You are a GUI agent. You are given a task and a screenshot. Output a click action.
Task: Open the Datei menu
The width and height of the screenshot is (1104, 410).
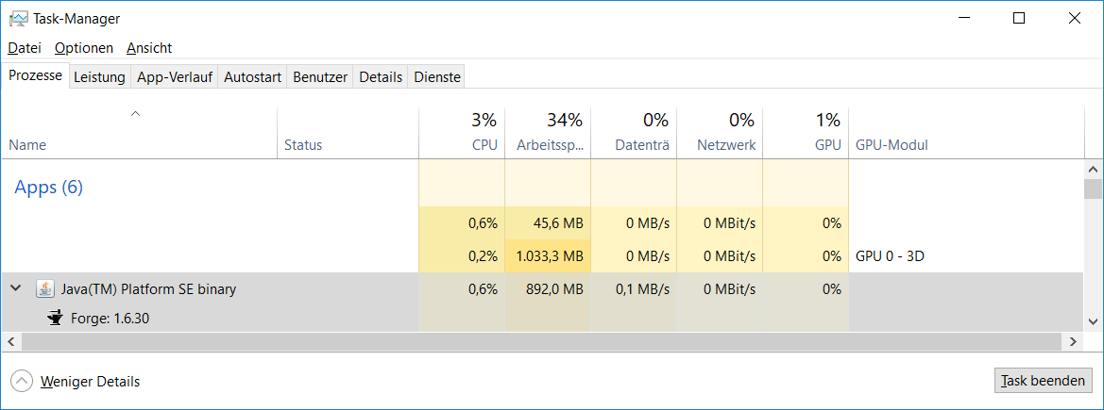point(25,48)
